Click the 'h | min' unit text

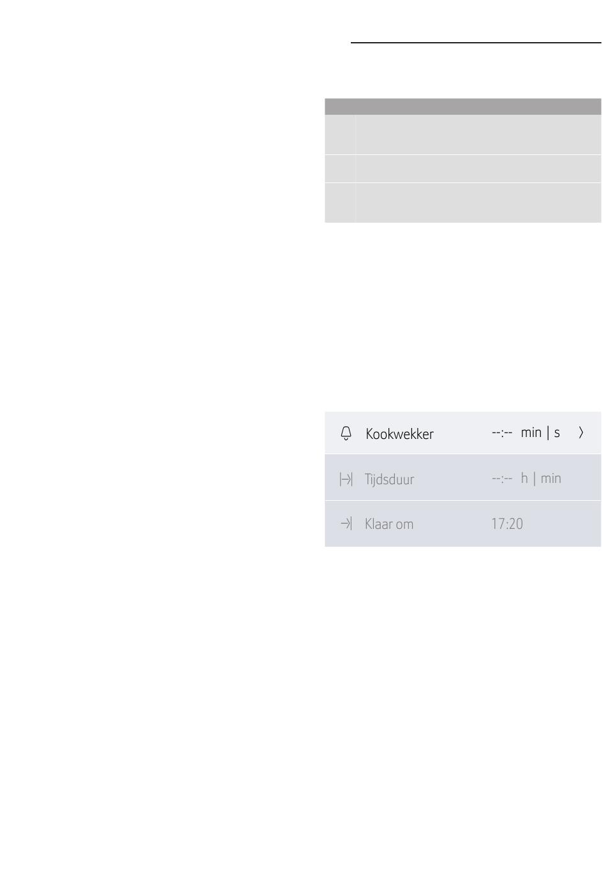pos(541,478)
